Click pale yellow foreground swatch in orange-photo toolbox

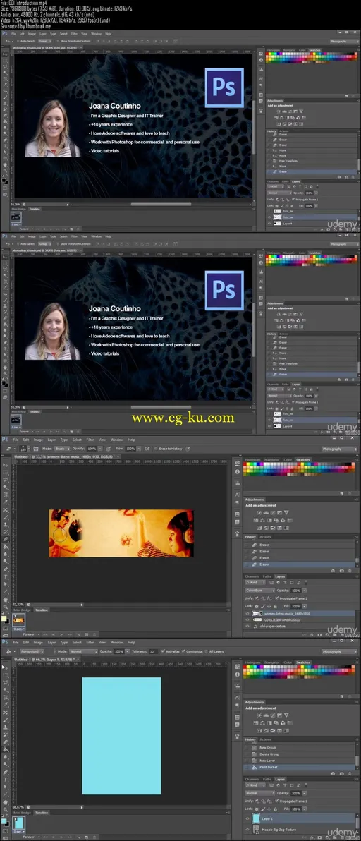[x=4, y=618]
